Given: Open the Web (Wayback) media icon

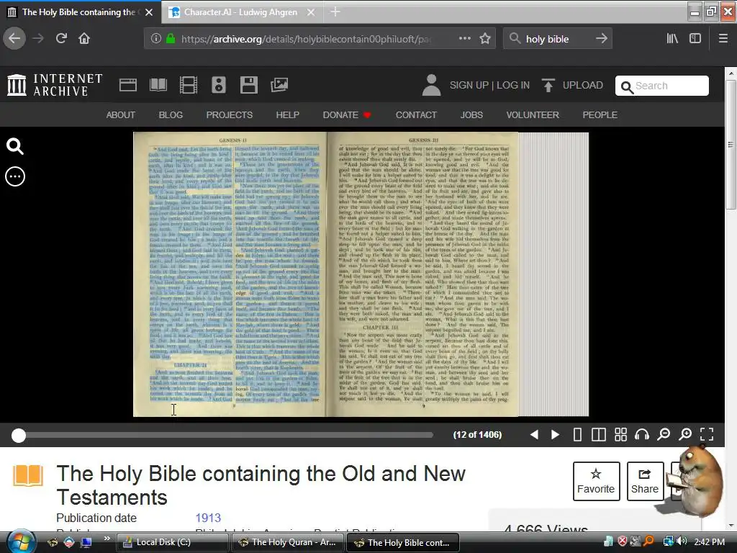Looking at the screenshot, I should [128, 85].
